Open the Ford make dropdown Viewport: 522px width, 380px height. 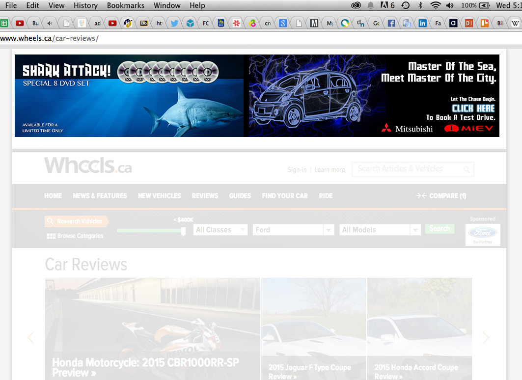293,229
